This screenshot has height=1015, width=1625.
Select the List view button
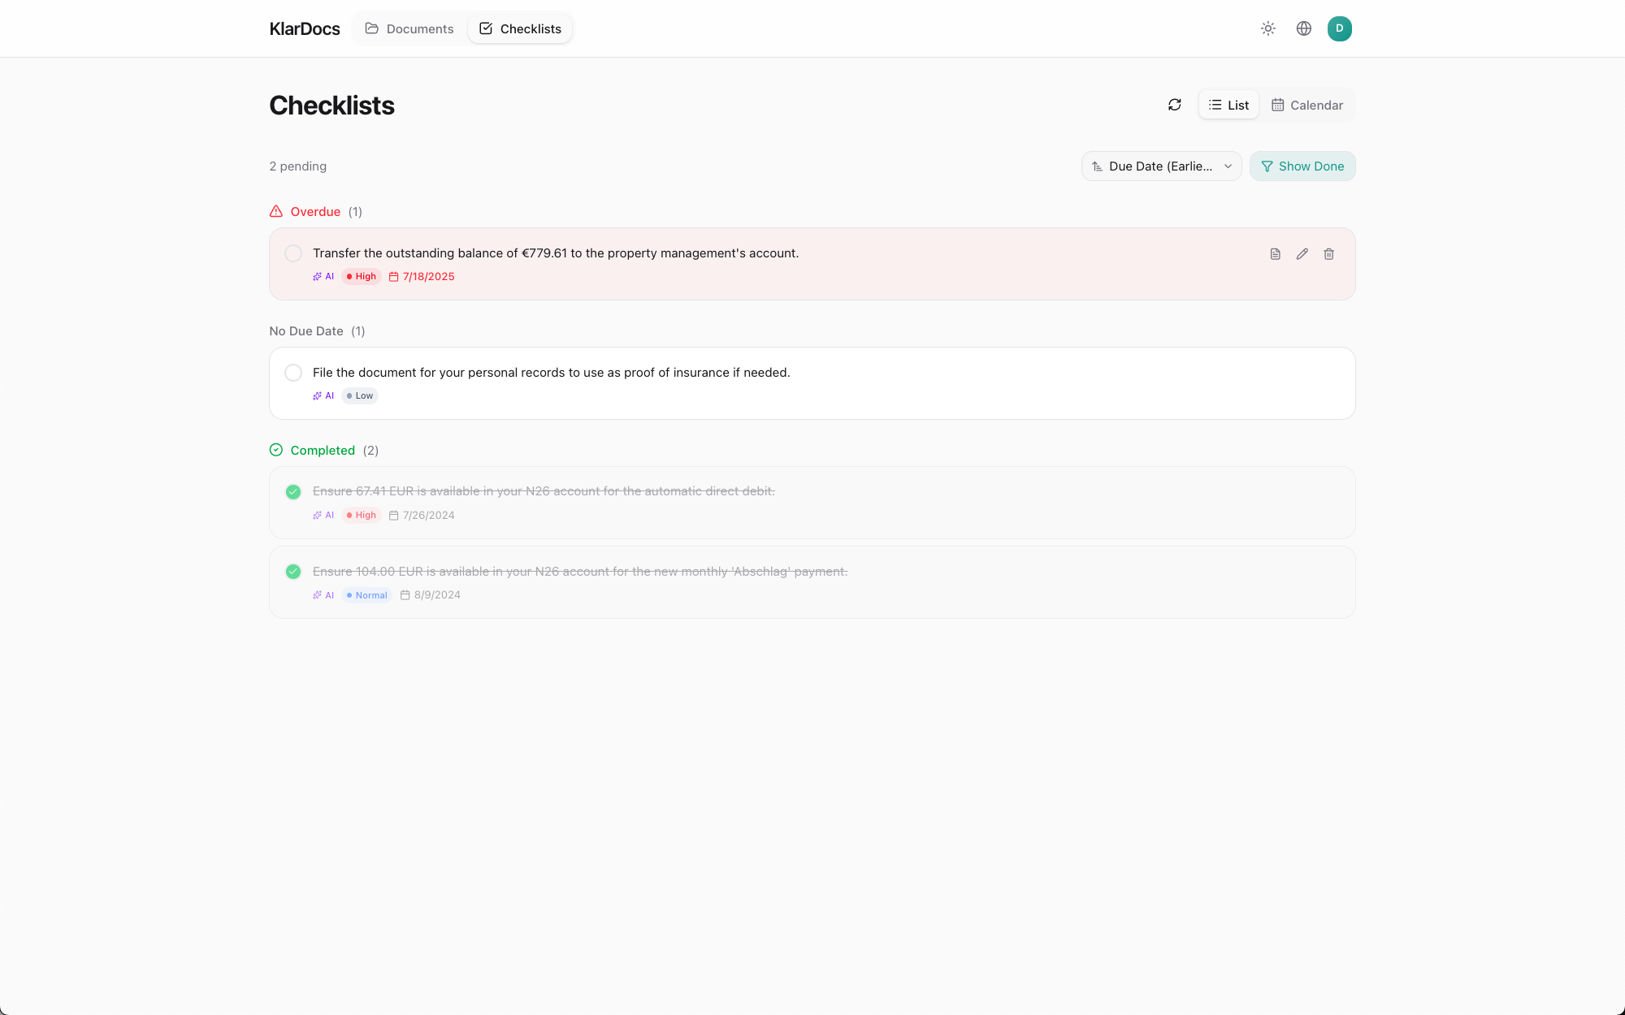tap(1228, 105)
